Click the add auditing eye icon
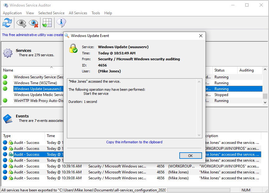The image size is (269, 193). (x=21, y=23)
